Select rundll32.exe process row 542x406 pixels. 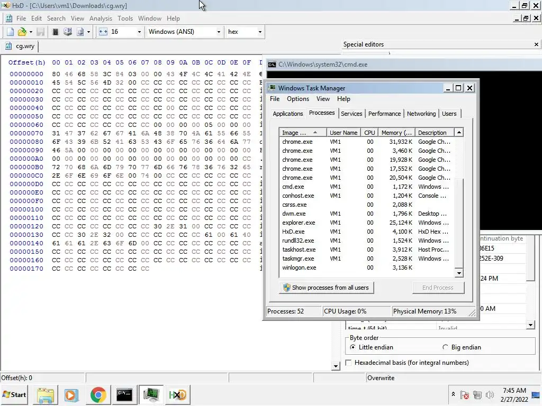367,241
